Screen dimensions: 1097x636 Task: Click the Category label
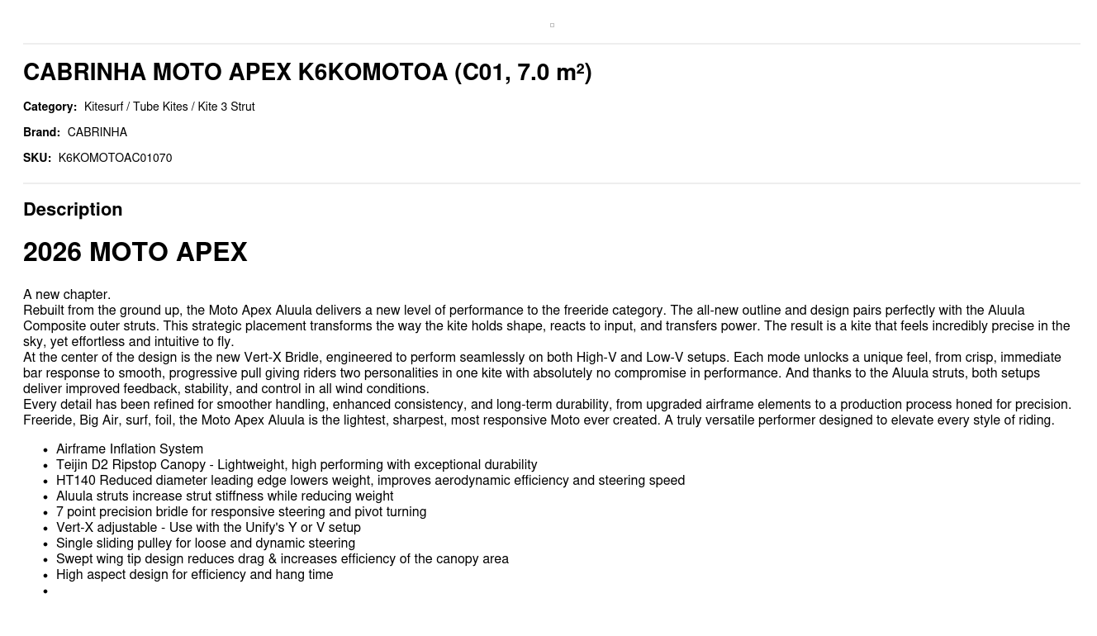50,107
